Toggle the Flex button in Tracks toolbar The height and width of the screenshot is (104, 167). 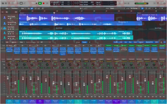click(39, 8)
